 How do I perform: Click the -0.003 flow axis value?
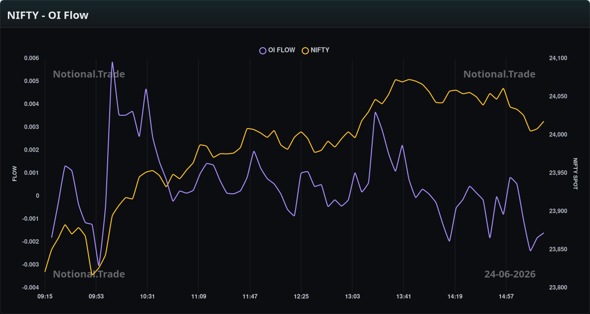[30, 265]
